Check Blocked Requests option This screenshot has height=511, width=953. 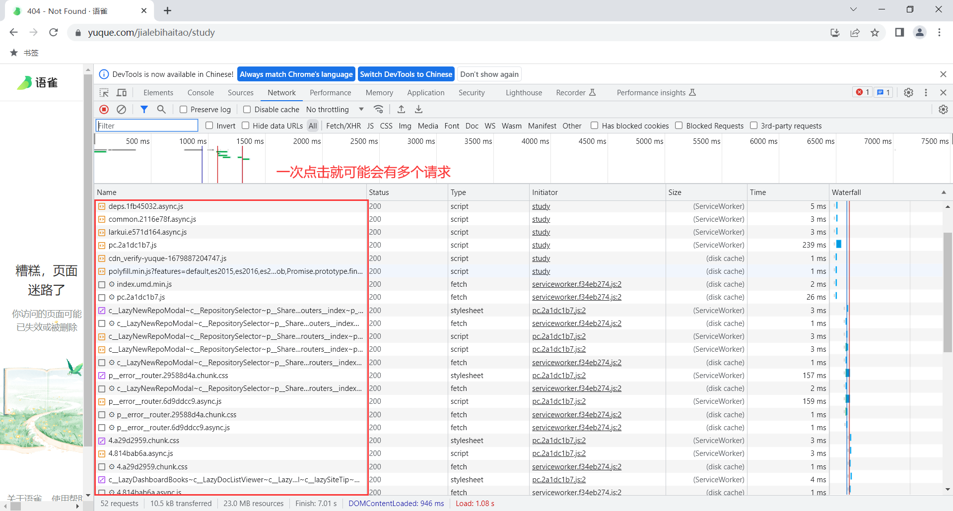pyautogui.click(x=679, y=126)
